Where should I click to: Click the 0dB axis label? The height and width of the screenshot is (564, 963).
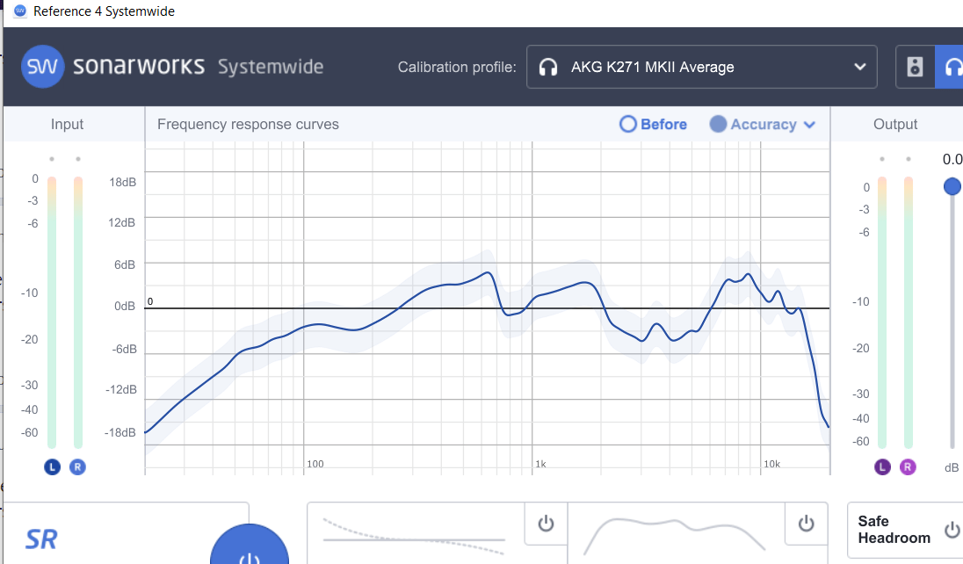coord(125,306)
